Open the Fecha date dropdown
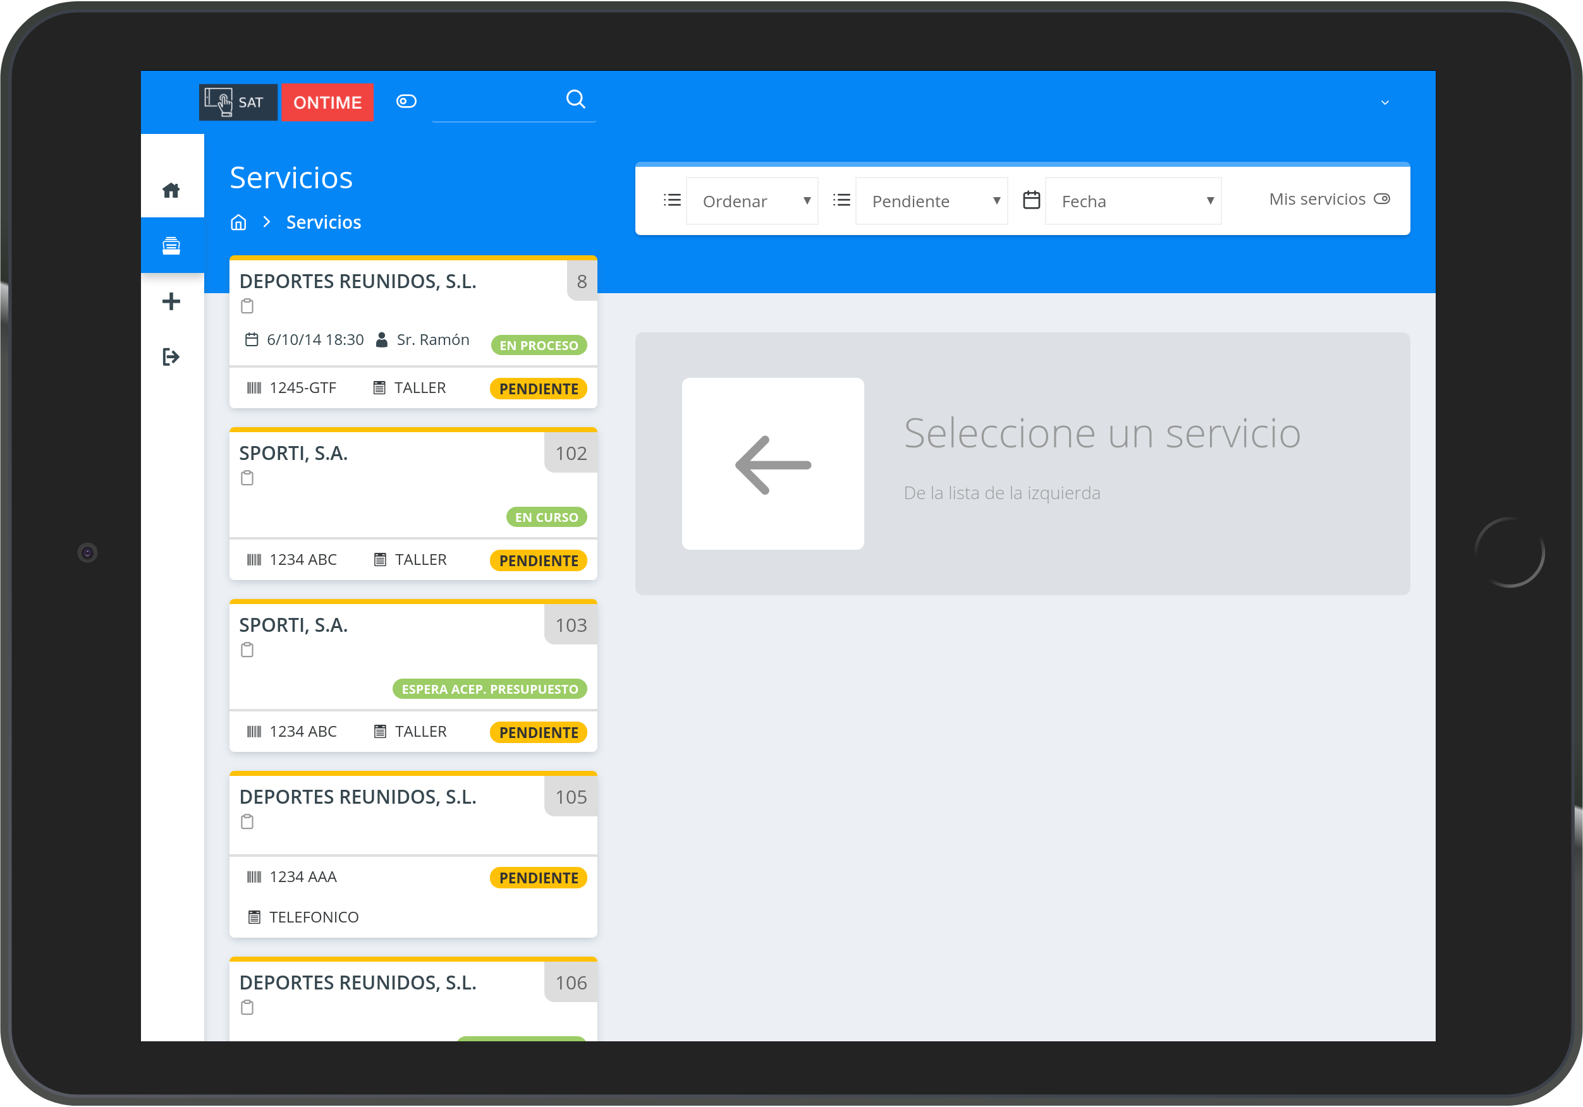The image size is (1583, 1107). 1133,202
